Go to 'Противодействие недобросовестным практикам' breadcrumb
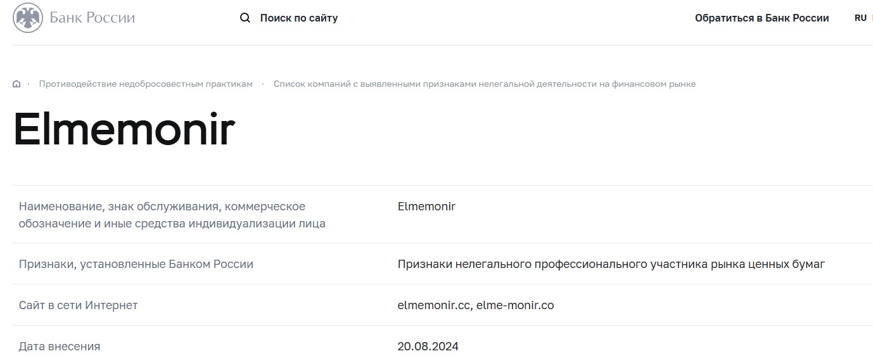Image resolution: width=873 pixels, height=363 pixels. [146, 84]
